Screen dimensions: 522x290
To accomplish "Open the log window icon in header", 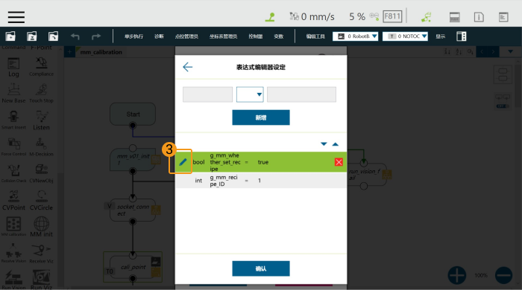I will pos(503,17).
